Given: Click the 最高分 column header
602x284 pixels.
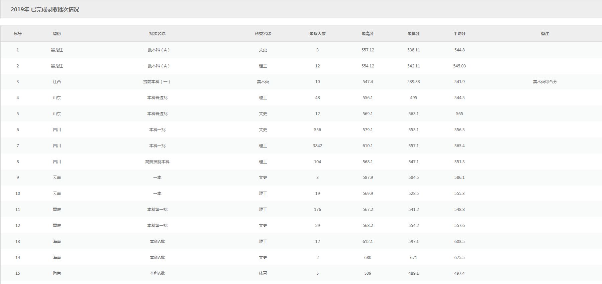Looking at the screenshot, I should click(368, 34).
